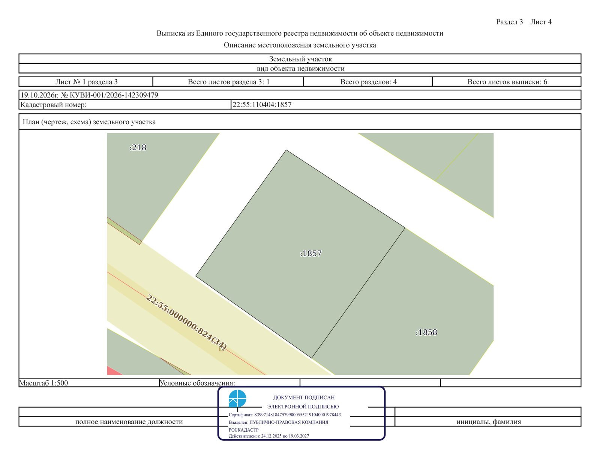
Task: Click the small marker beside the road label
Action: point(221,349)
